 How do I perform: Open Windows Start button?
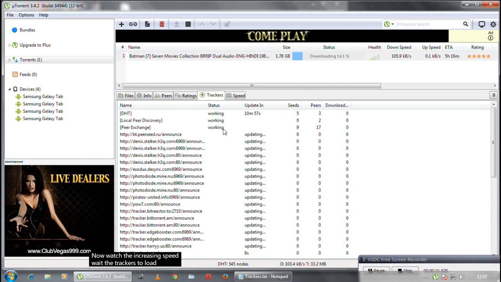(10, 277)
